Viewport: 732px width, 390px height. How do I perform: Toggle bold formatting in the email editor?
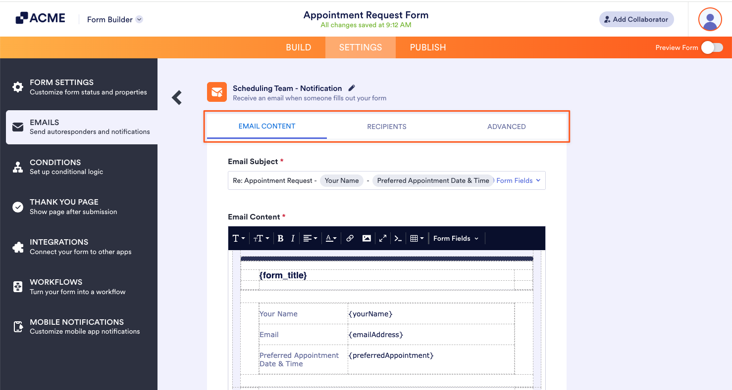coord(280,238)
